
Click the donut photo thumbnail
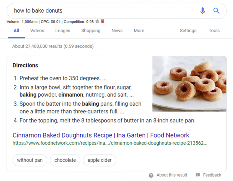[x=189, y=84]
